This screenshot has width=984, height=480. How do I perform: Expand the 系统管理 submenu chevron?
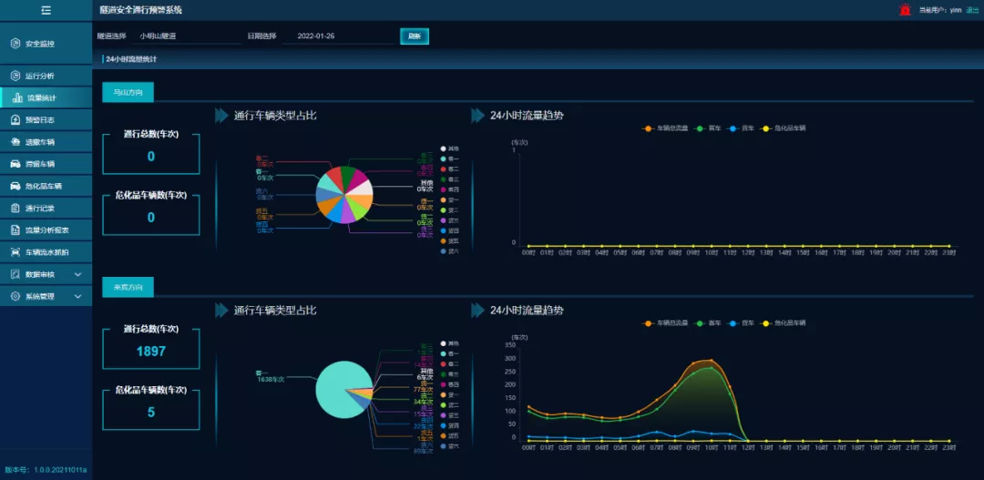(x=77, y=296)
